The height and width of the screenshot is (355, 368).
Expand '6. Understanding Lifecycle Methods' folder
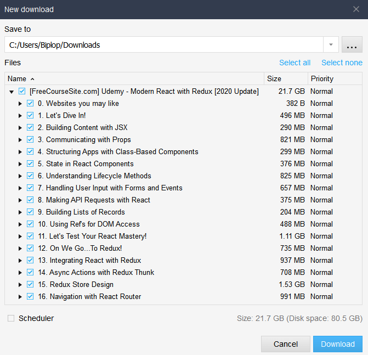point(20,176)
